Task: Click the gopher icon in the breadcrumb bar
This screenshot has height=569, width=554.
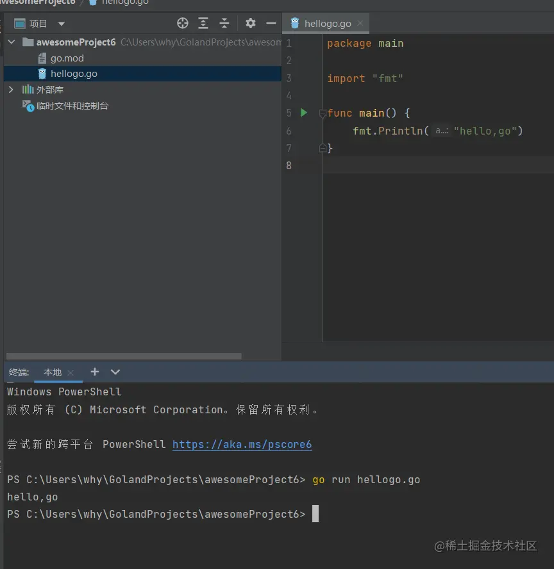Action: (x=93, y=2)
